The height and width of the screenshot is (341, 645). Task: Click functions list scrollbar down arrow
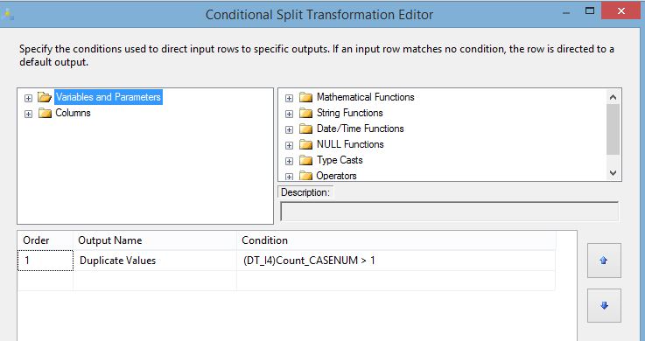pyautogui.click(x=613, y=173)
